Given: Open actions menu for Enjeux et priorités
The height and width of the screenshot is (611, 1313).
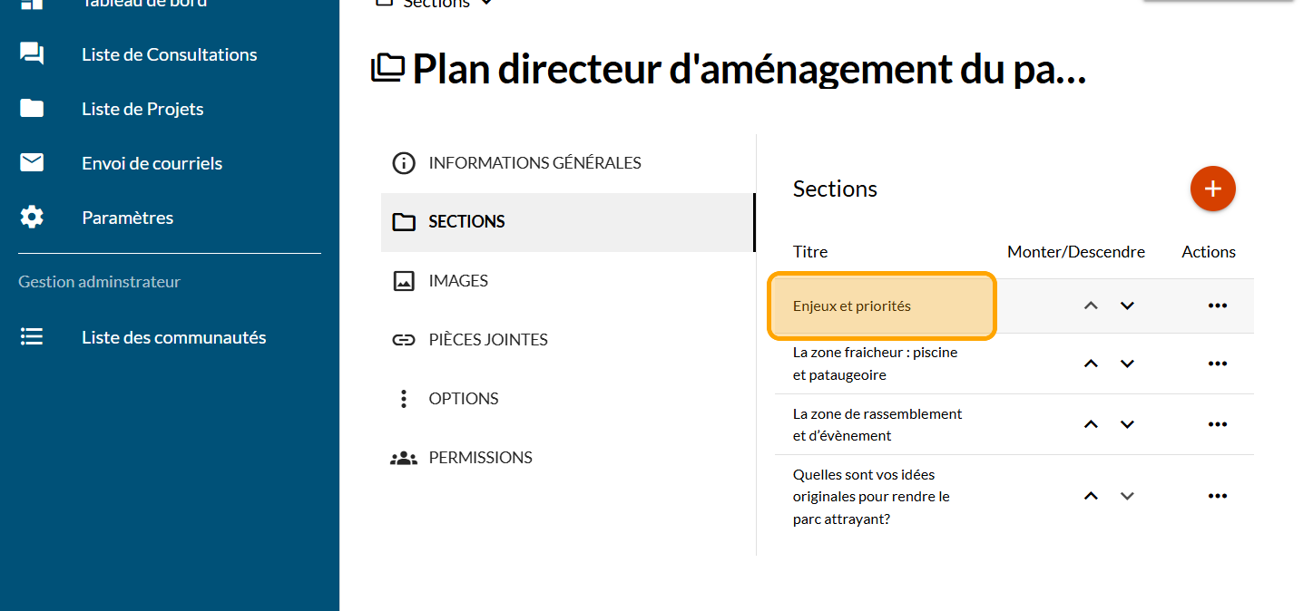Looking at the screenshot, I should click(1217, 305).
